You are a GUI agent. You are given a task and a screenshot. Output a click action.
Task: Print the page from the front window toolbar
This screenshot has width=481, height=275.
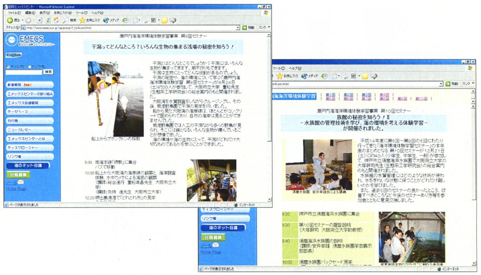[x=145, y=20]
